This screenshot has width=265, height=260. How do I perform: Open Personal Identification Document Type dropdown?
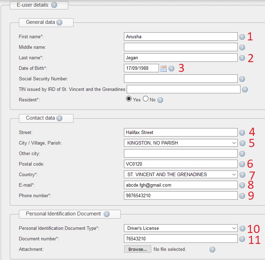(181, 228)
